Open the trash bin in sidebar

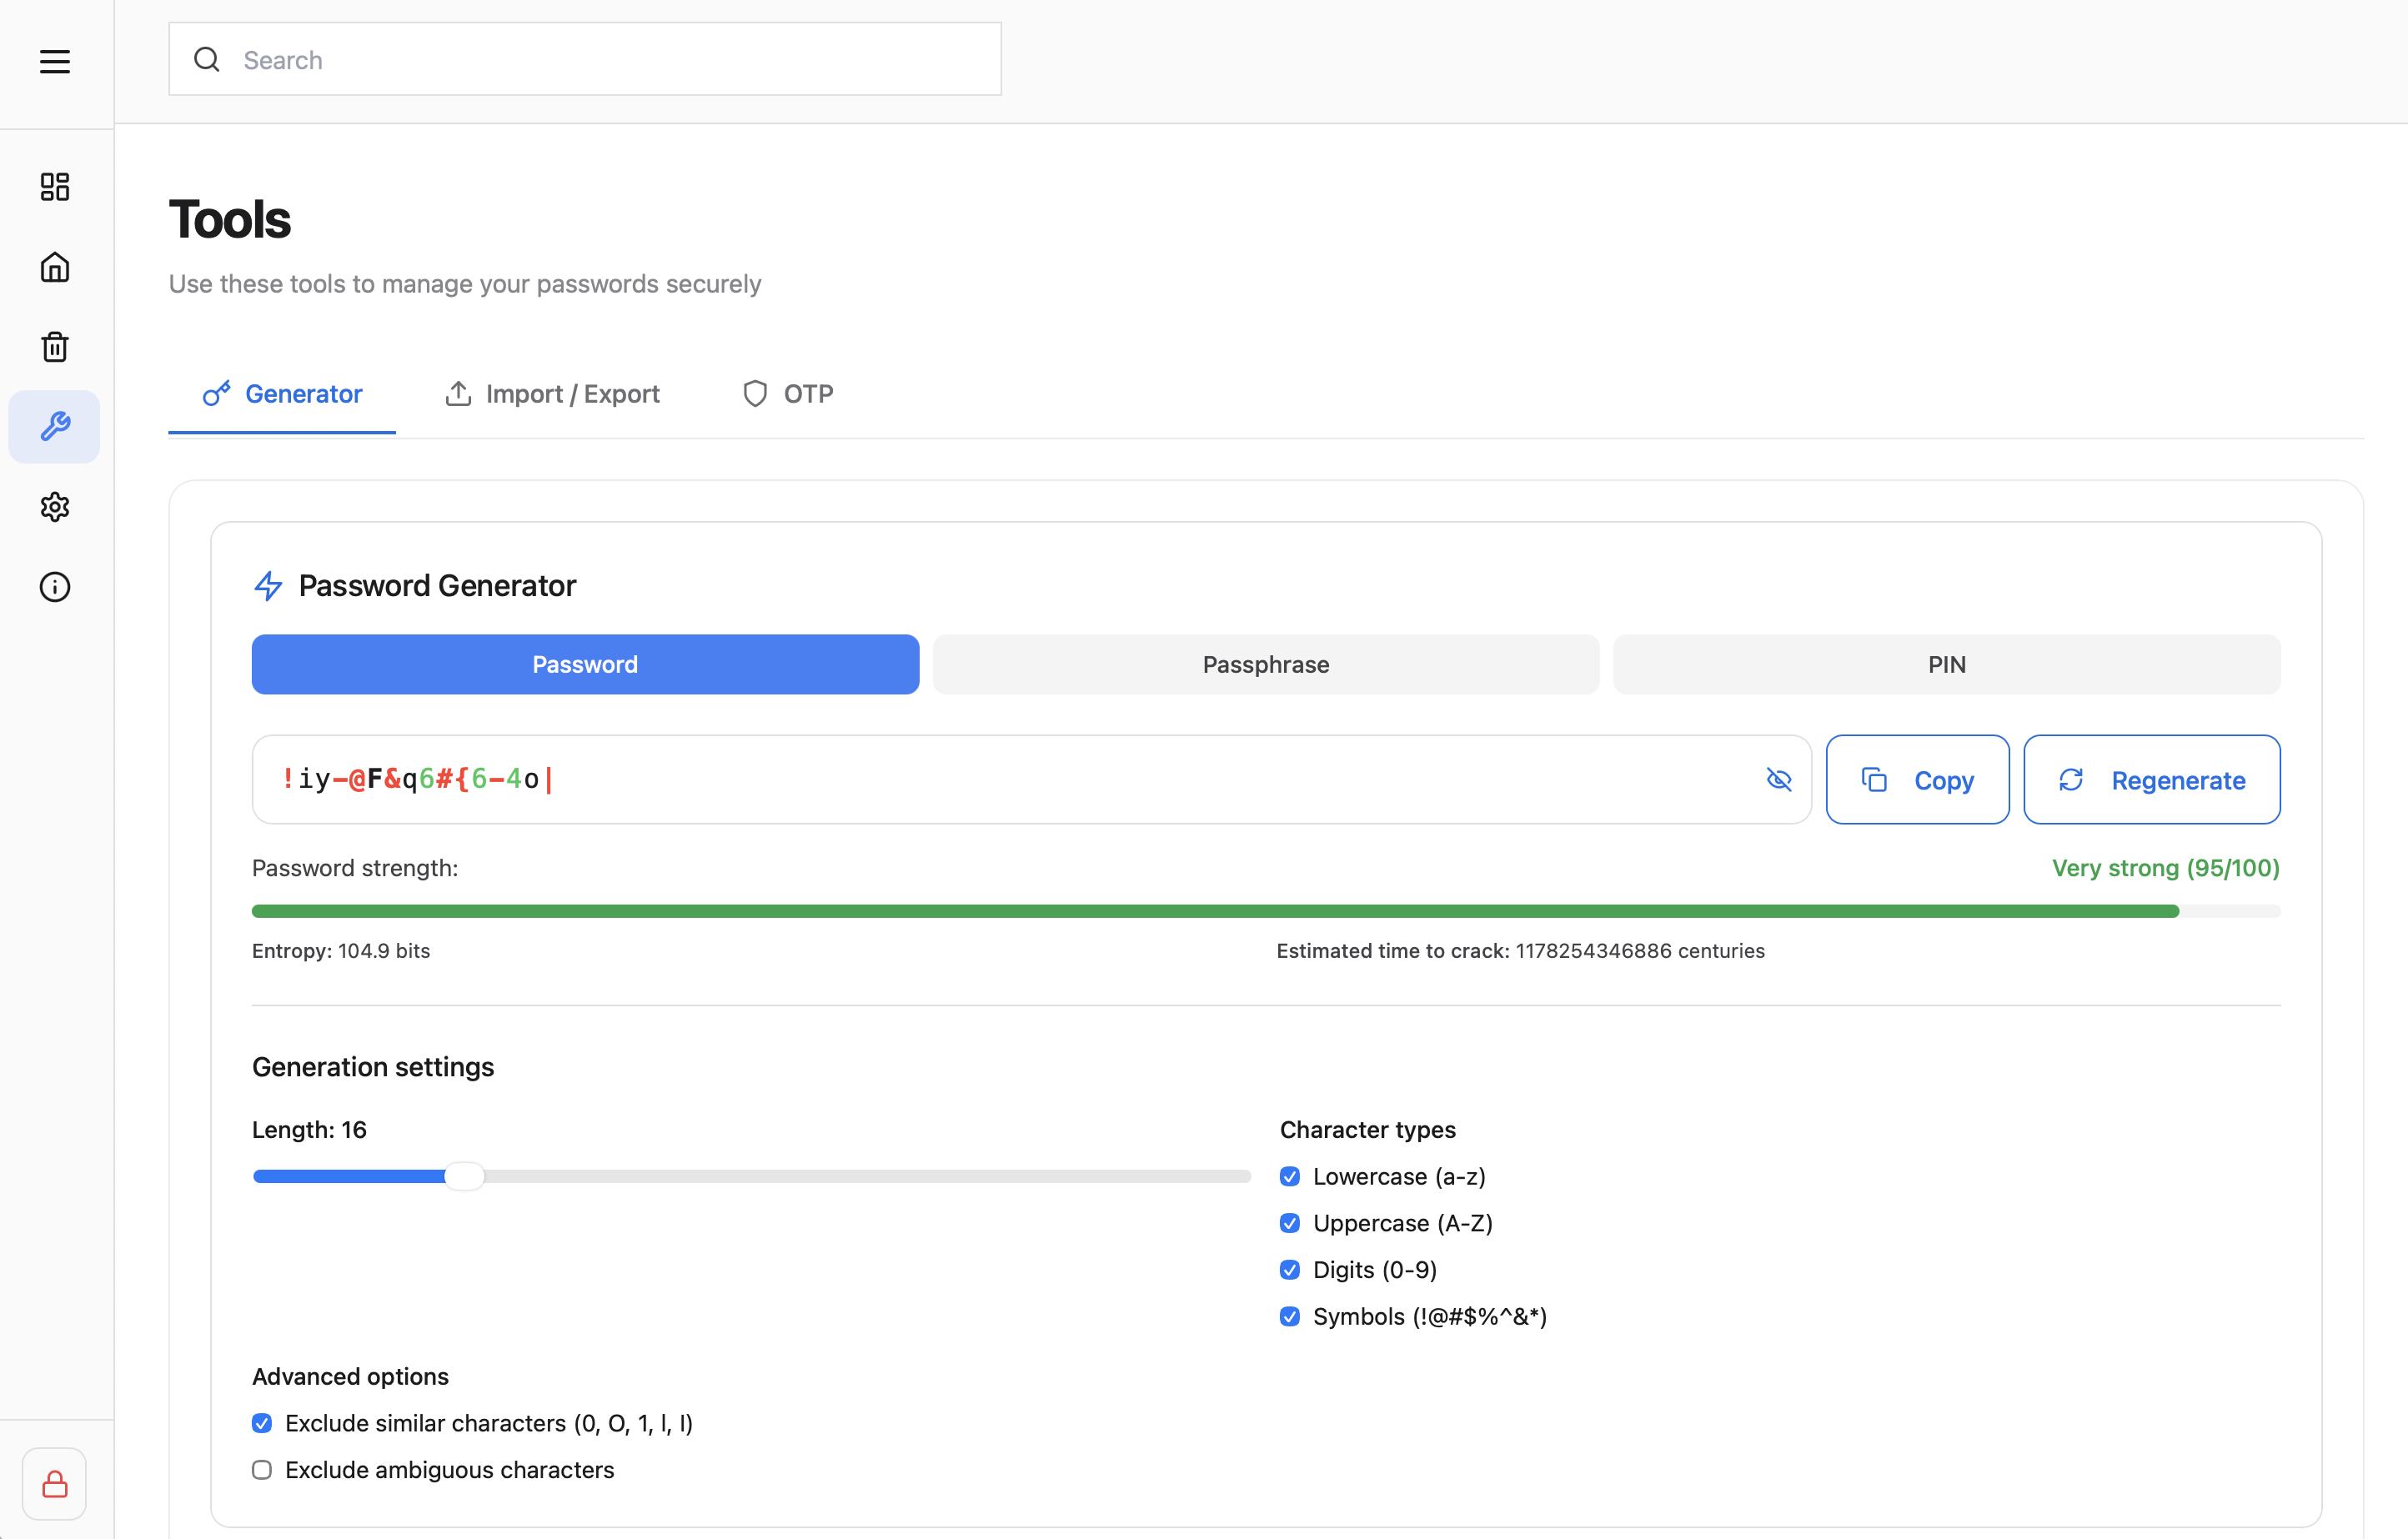tap(55, 347)
